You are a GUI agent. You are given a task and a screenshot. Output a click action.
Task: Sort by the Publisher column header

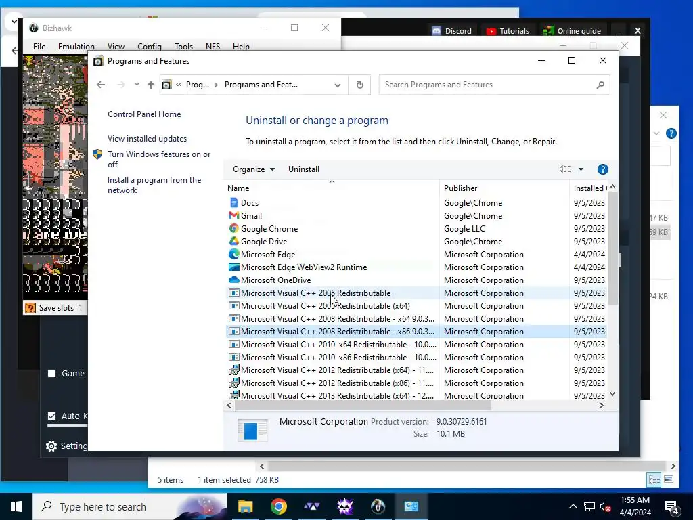504,188
